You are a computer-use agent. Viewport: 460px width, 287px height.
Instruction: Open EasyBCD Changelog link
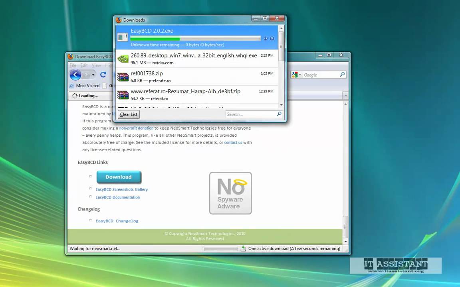click(117, 221)
